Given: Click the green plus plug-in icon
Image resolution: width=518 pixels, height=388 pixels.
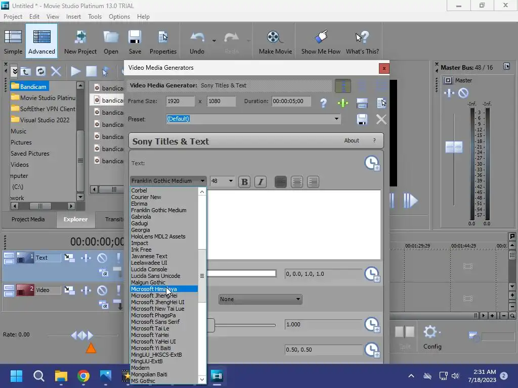Looking at the screenshot, I should (x=343, y=103).
